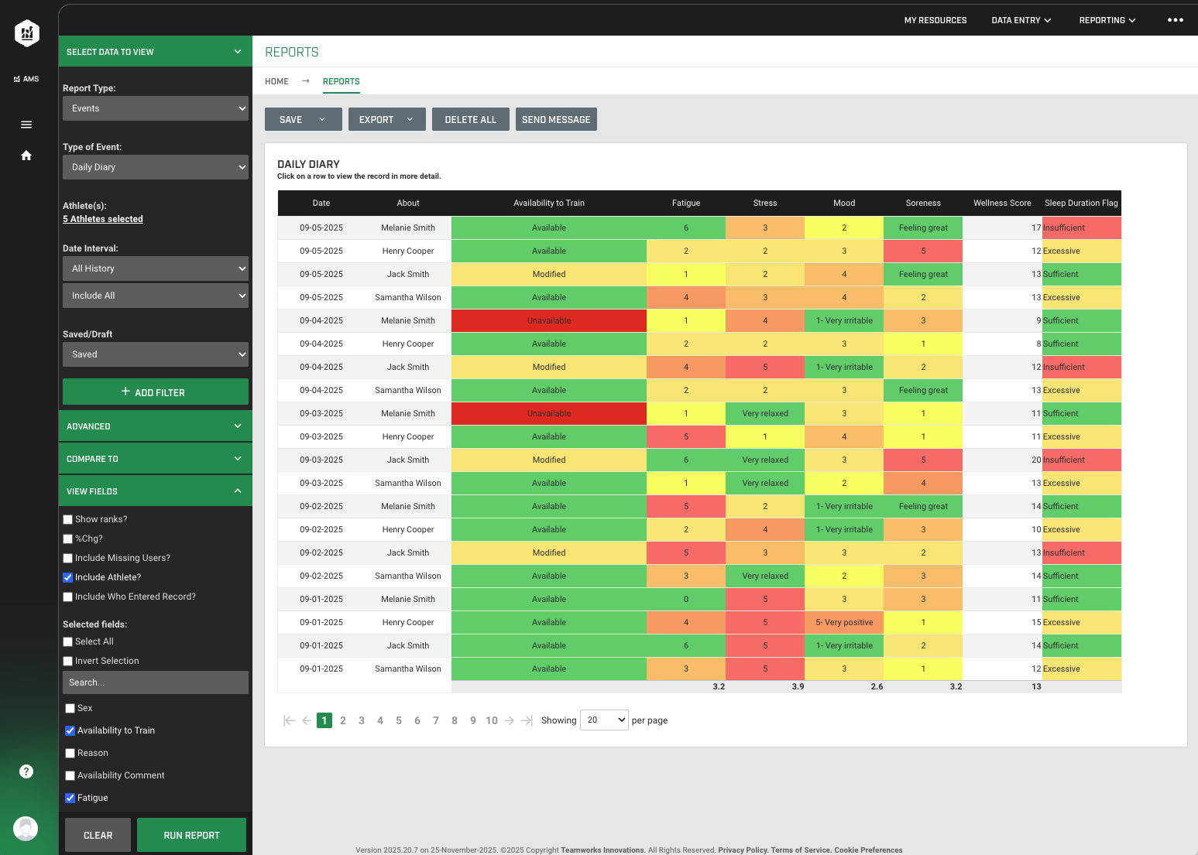Click the AMS hexagon logo in sidebar
Screen dimensions: 1198x855
(26, 33)
